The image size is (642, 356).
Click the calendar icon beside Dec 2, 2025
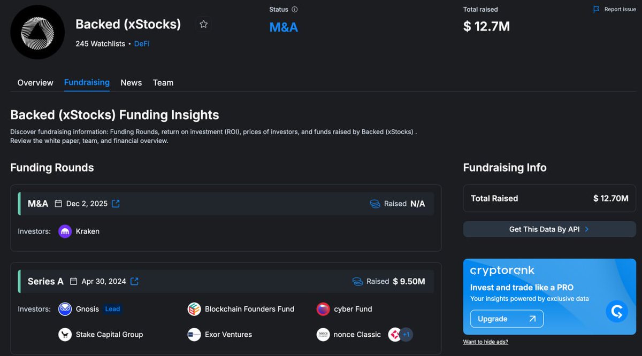tap(59, 204)
